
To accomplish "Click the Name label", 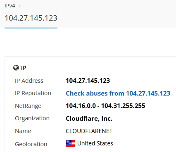I will pos(23,131).
